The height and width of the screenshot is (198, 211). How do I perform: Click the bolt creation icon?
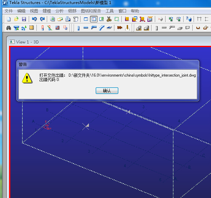point(119,28)
